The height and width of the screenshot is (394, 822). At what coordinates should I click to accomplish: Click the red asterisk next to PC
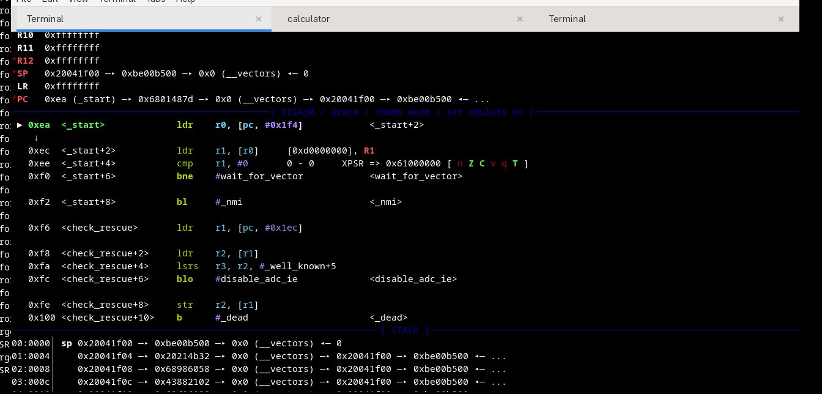coord(14,99)
